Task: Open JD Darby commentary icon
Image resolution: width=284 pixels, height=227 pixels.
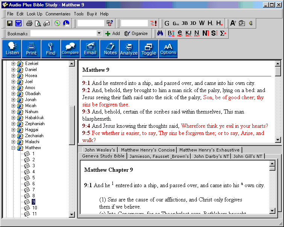Action: coord(193,23)
